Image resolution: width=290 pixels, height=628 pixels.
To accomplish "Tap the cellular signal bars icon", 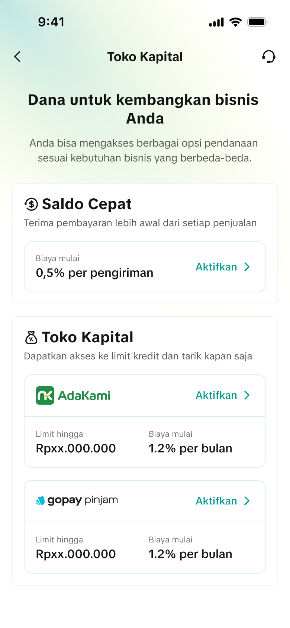I will coord(216,22).
